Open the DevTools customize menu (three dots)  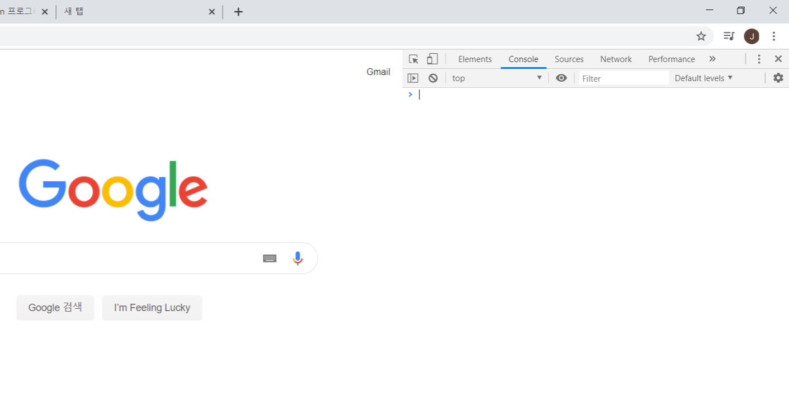759,59
